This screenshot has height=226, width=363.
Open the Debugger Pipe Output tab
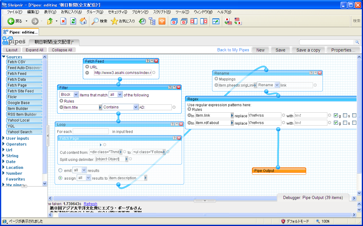coord(313,197)
